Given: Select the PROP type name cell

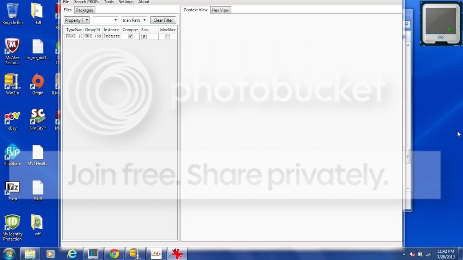Looking at the screenshot, I should pyautogui.click(x=74, y=36).
